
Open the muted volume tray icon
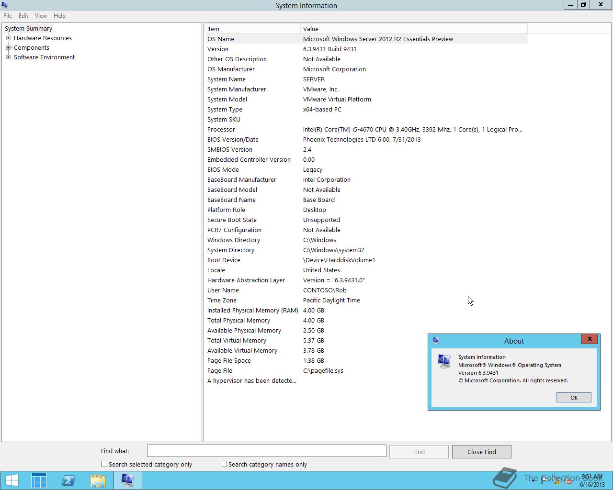(x=568, y=480)
